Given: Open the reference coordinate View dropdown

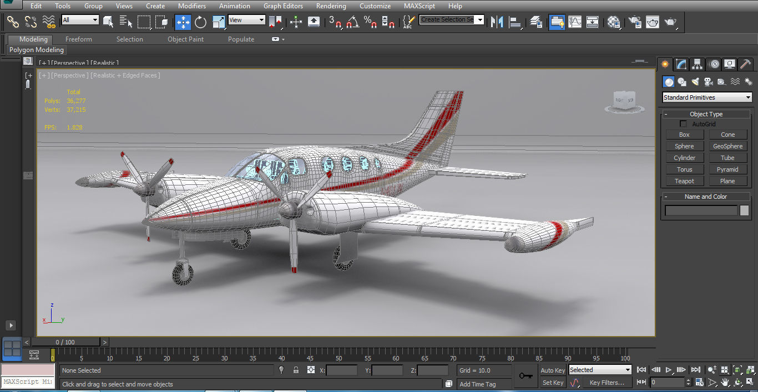Looking at the screenshot, I should click(247, 20).
